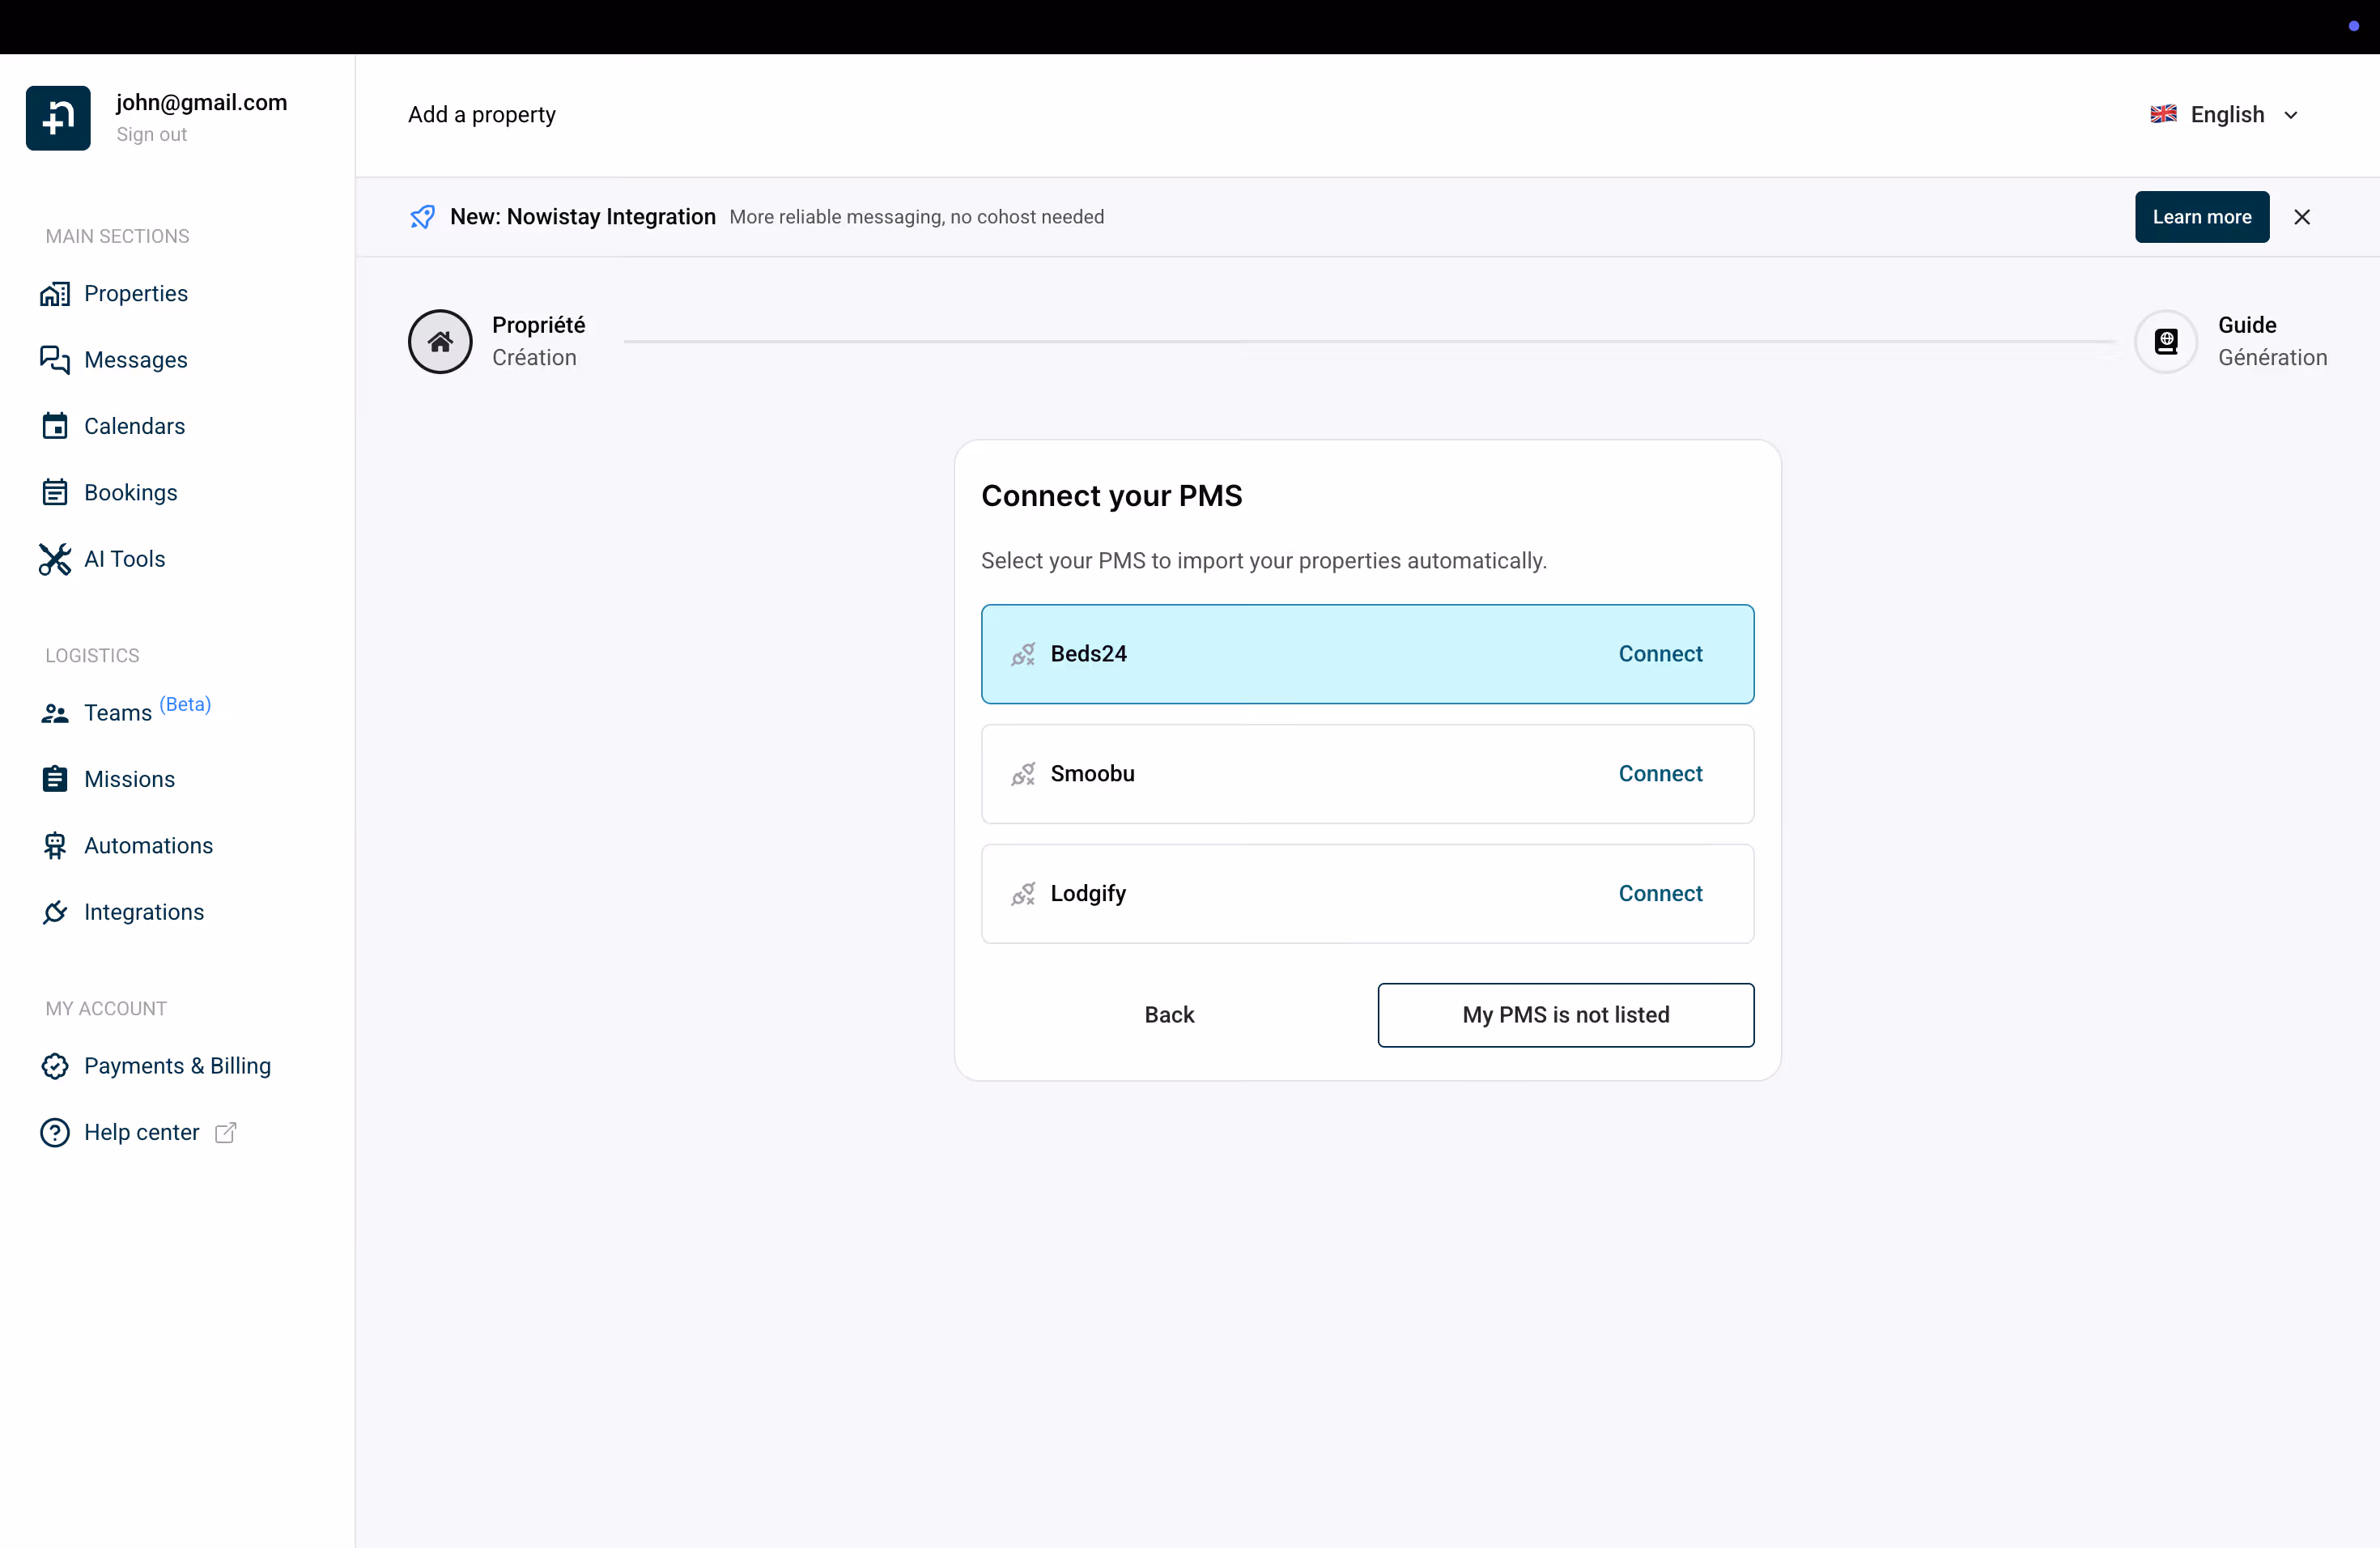This screenshot has width=2380, height=1548.
Task: Connect the Beds24 PMS
Action: (1660, 654)
